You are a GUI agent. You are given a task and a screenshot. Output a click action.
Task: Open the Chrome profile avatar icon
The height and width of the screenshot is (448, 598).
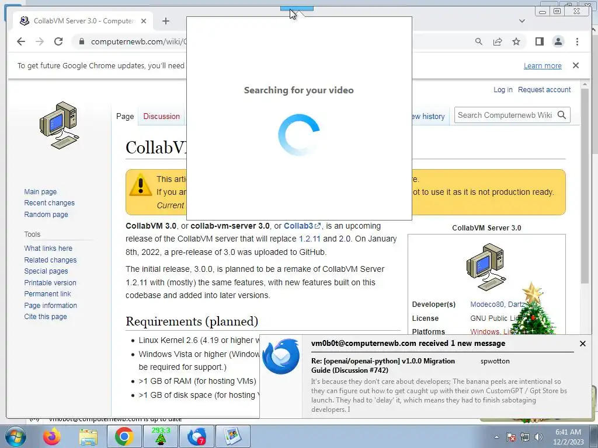(558, 41)
